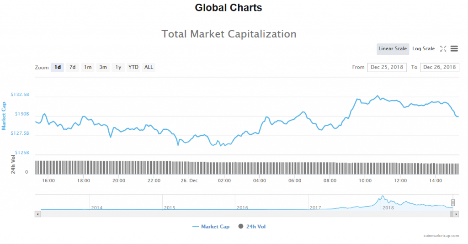Choose the 1y zoom option

118,68
